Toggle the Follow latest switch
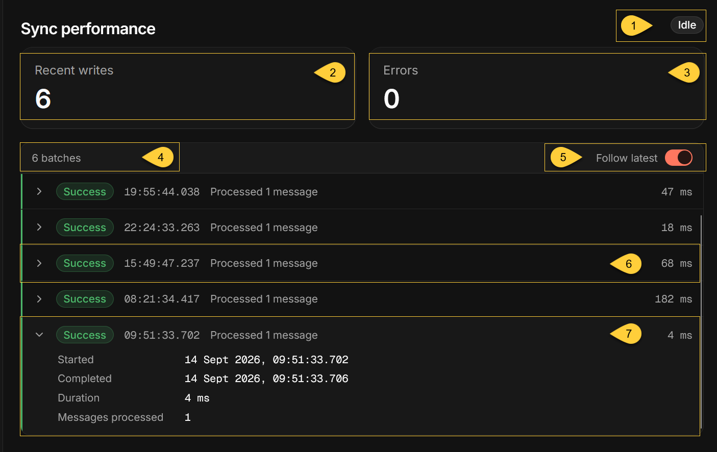717x452 pixels. point(679,158)
